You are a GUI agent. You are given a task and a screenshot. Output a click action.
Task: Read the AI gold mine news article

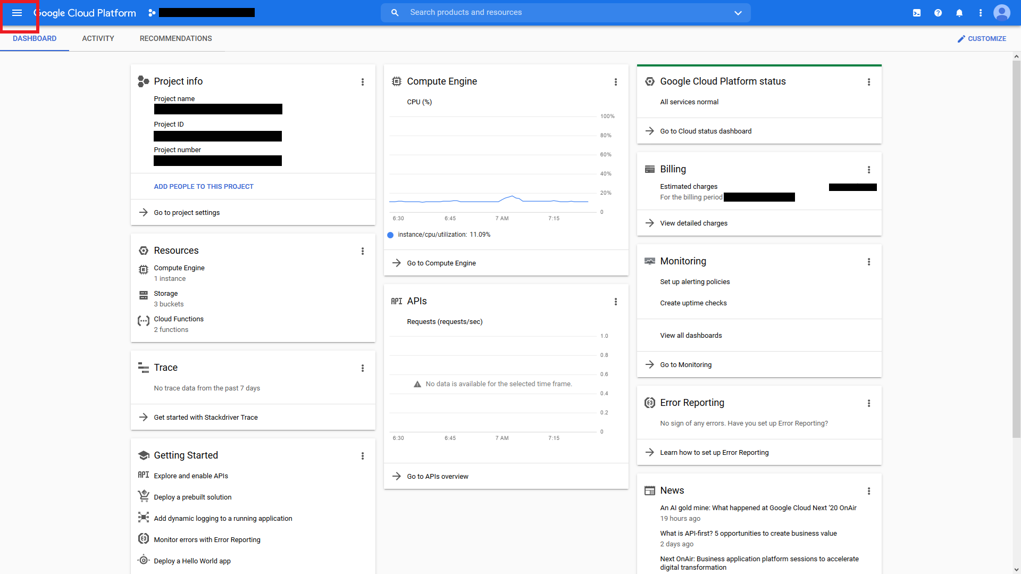[758, 508]
